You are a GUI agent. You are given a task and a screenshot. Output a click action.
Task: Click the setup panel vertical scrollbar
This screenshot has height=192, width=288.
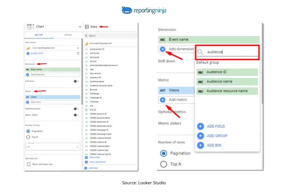point(82,72)
